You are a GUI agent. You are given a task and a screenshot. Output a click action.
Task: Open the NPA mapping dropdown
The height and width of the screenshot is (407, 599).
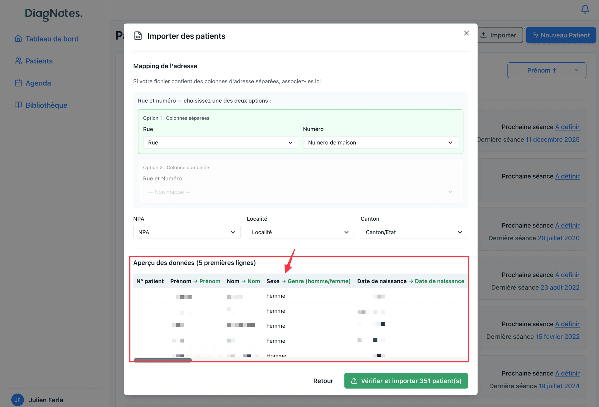(x=186, y=232)
